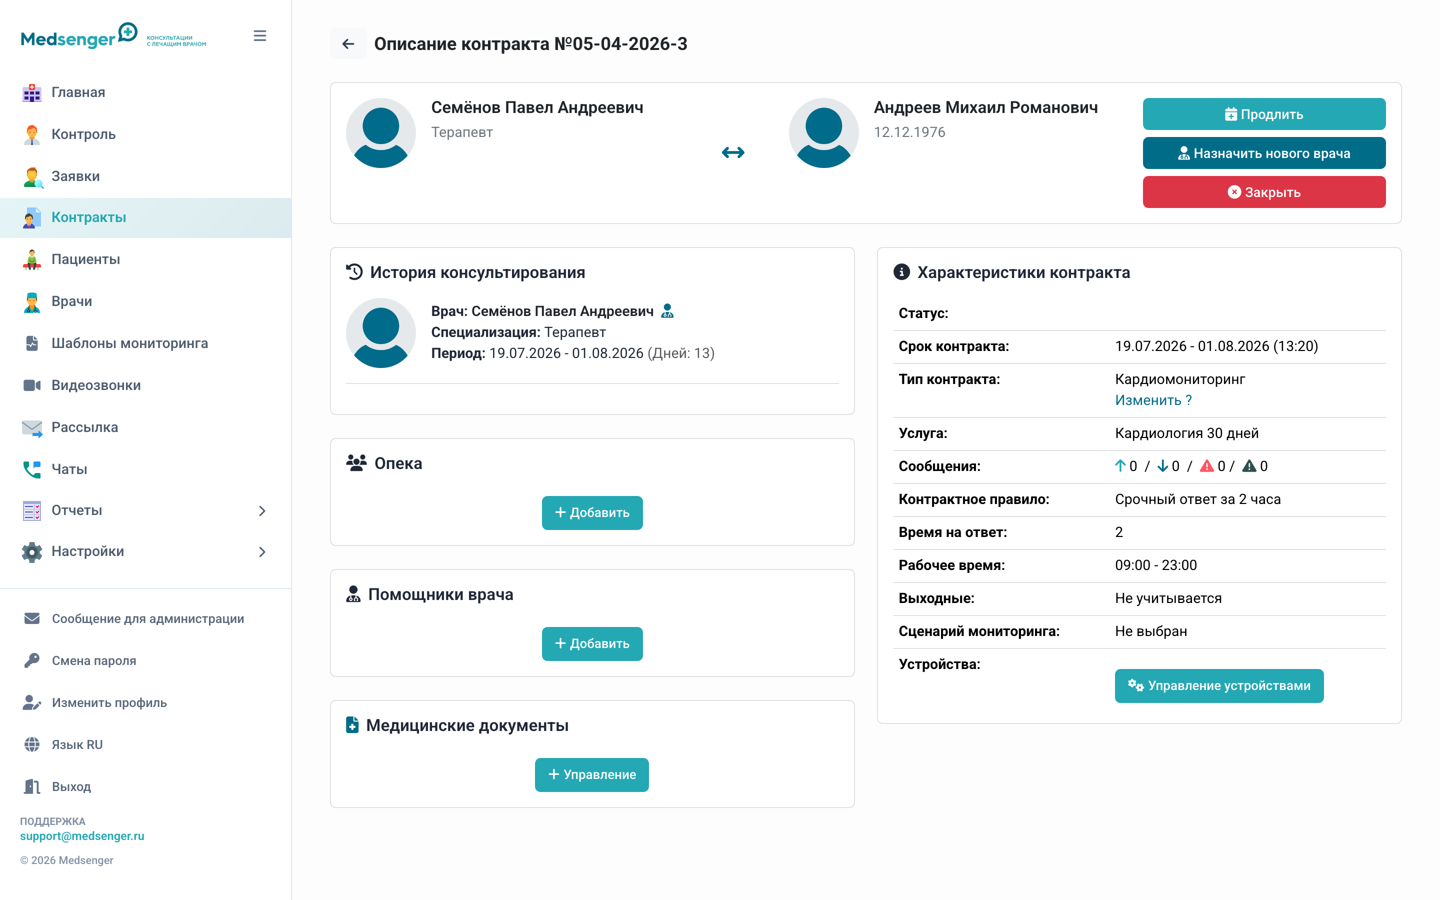Click the Чаты phone icon
The image size is (1440, 900).
[x=32, y=469]
